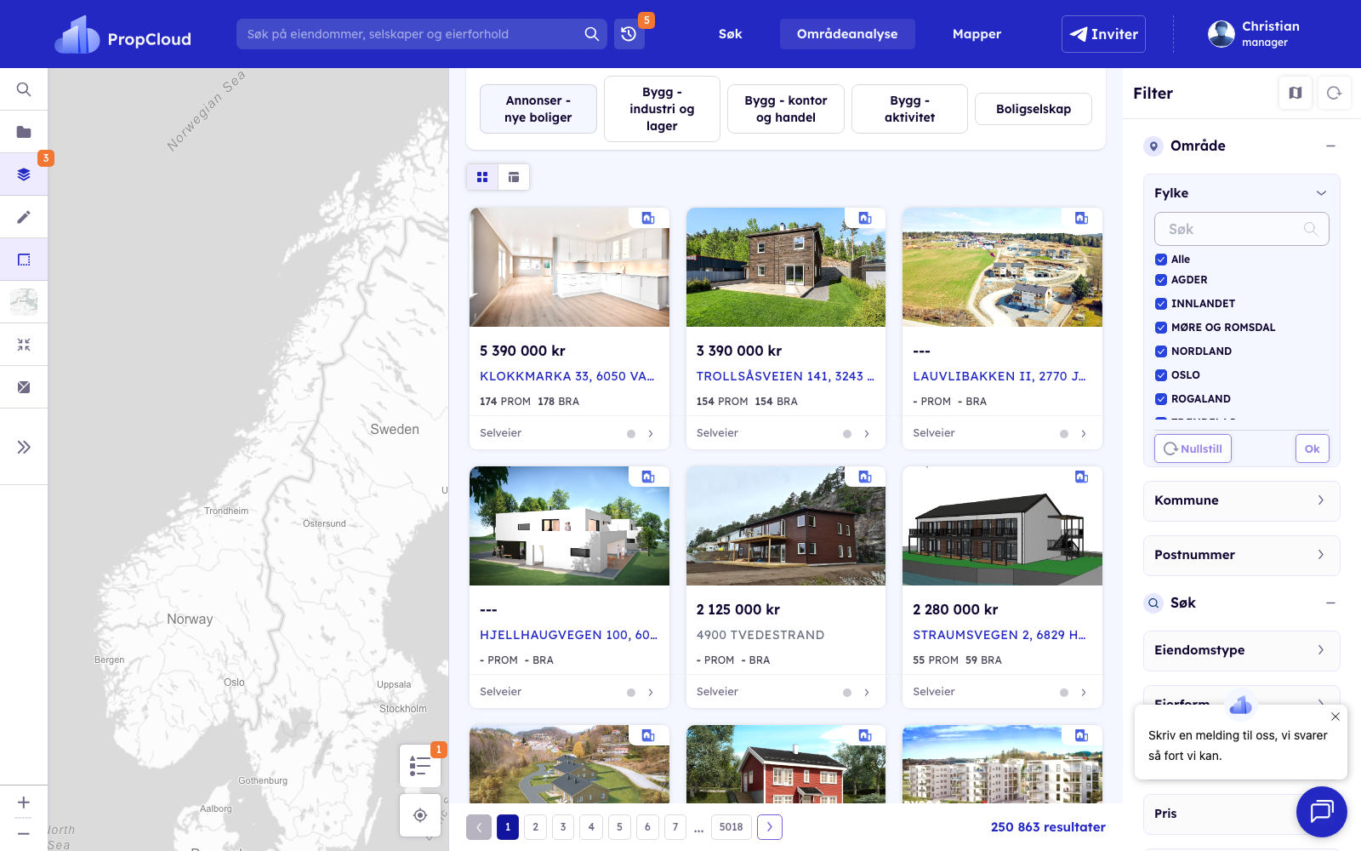Open the map legend list icon
Screen dimensions: 1361x851
pos(420,766)
